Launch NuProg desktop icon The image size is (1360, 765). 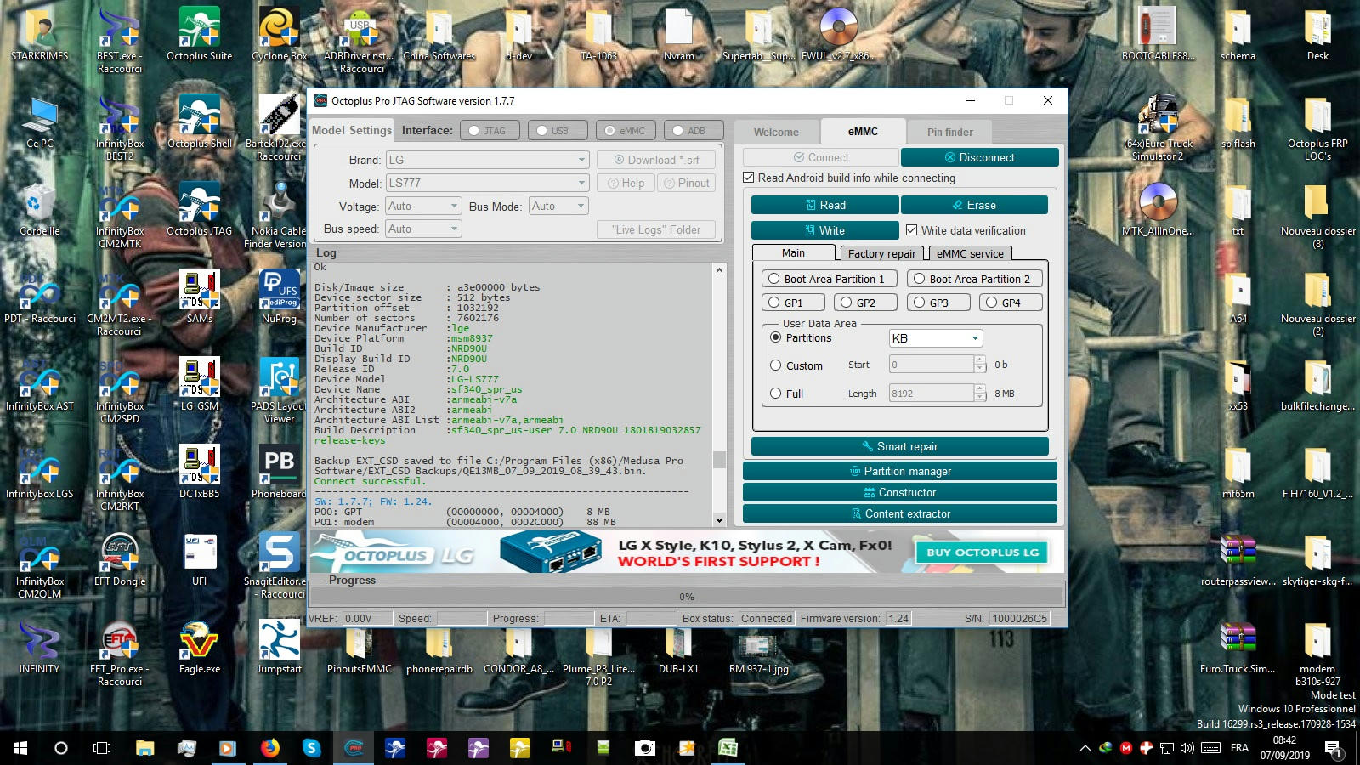pos(279,297)
